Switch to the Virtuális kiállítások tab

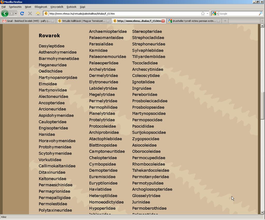[x=84, y=21]
